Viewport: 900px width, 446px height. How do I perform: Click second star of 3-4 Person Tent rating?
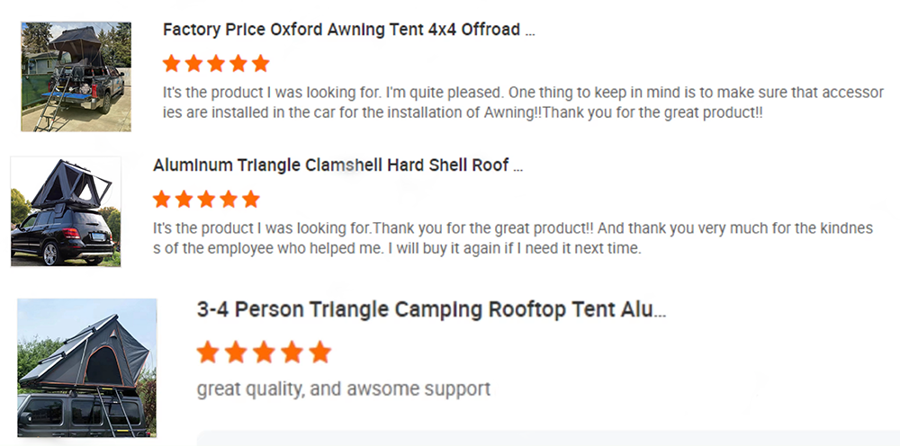pyautogui.click(x=236, y=352)
